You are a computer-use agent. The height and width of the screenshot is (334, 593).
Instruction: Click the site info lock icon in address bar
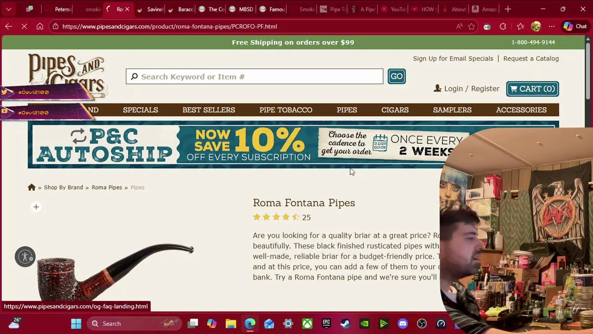tap(56, 26)
